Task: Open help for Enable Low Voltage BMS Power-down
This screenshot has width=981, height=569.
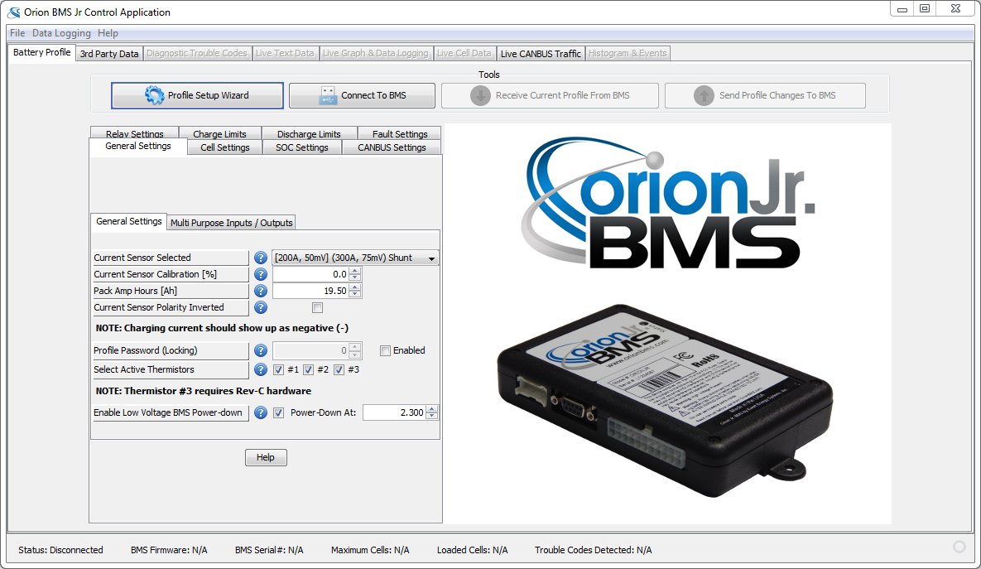Action: point(261,412)
